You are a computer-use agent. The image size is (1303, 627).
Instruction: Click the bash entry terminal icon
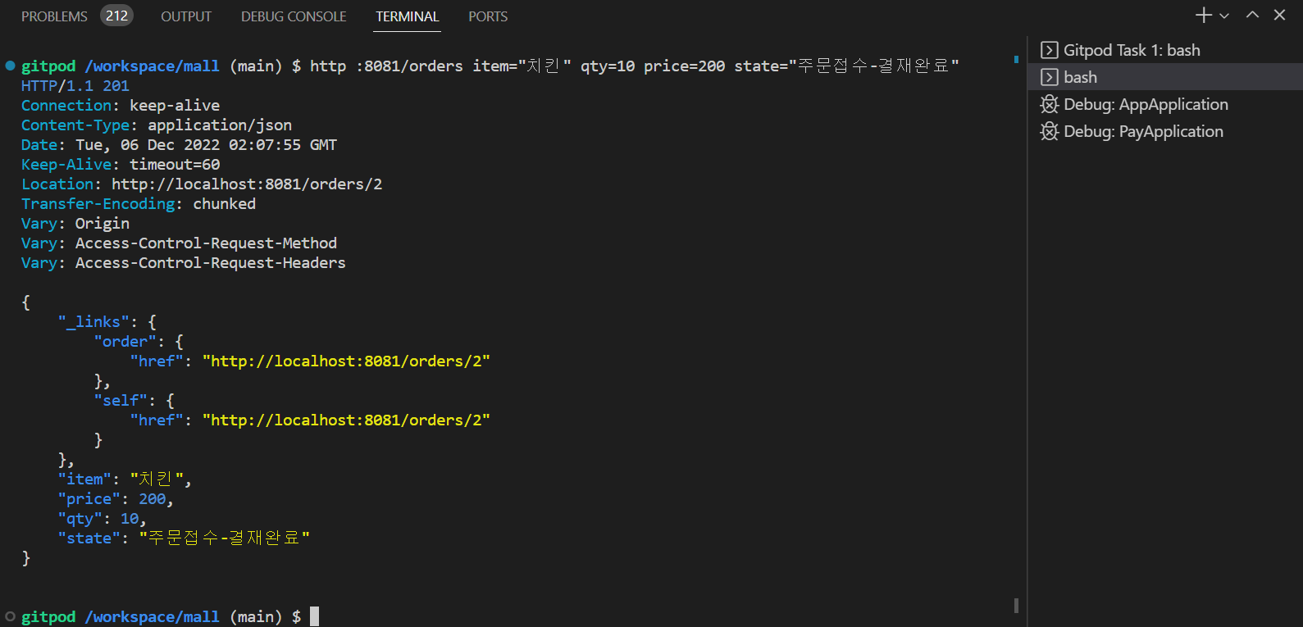[x=1049, y=77]
